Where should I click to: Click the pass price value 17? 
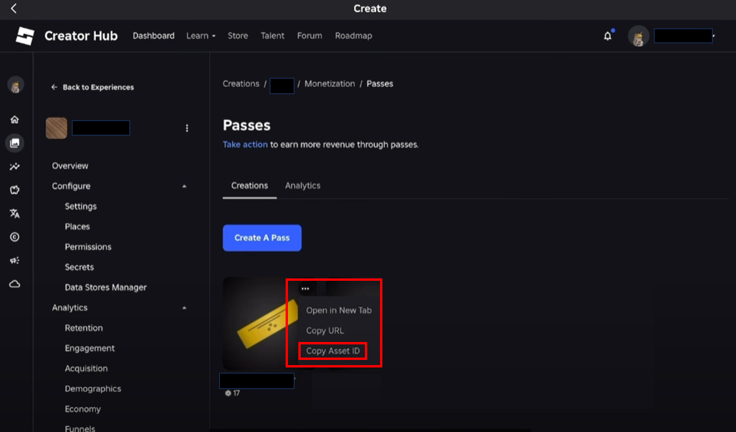coord(236,393)
